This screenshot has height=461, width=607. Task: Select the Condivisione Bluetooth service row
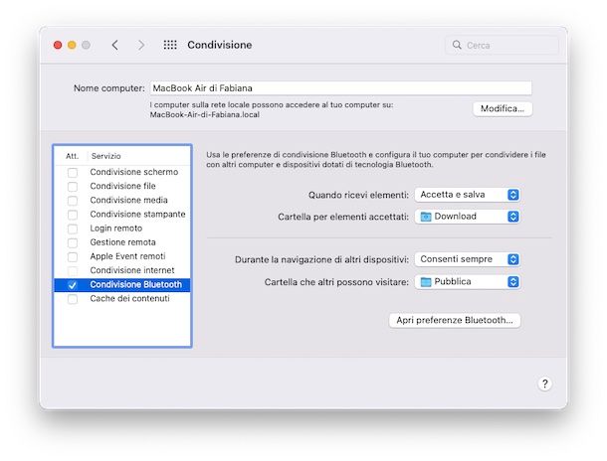pos(122,285)
